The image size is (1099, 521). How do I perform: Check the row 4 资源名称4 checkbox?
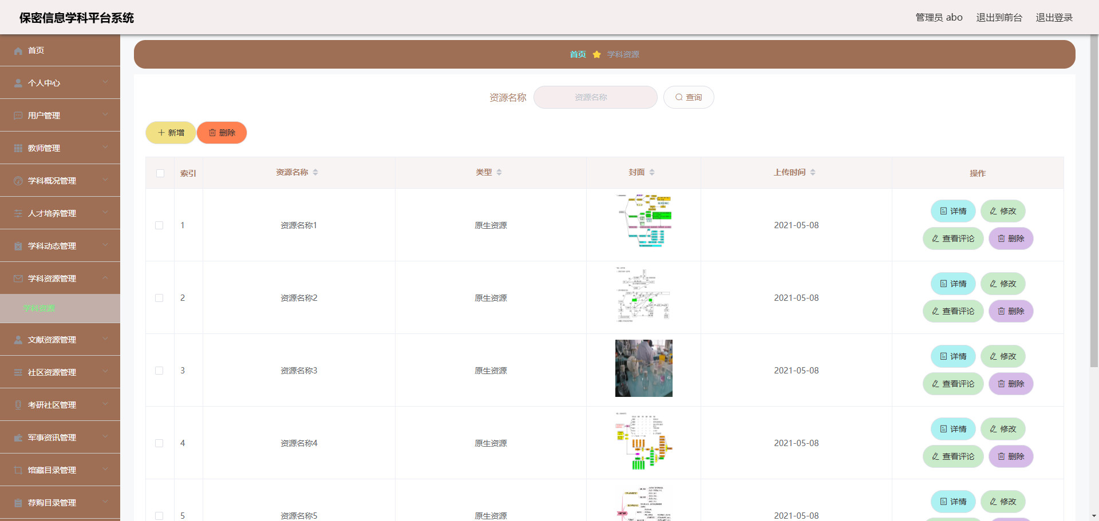tap(159, 443)
